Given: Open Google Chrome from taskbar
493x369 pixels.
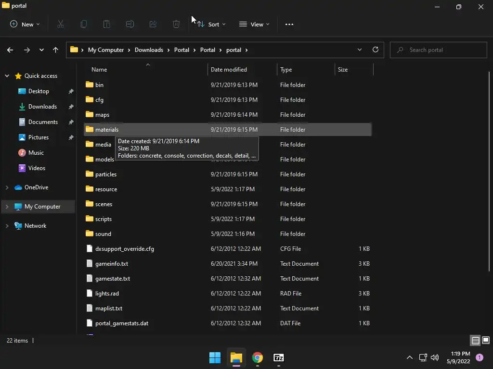Looking at the screenshot, I should [x=258, y=357].
